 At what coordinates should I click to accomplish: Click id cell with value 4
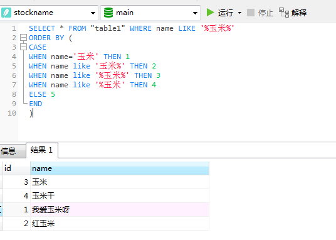16,196
